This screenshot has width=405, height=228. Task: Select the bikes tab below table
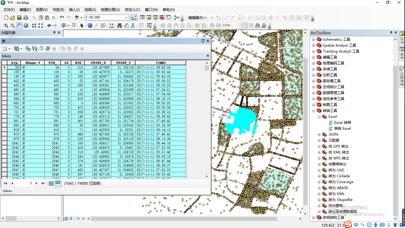click(x=8, y=191)
